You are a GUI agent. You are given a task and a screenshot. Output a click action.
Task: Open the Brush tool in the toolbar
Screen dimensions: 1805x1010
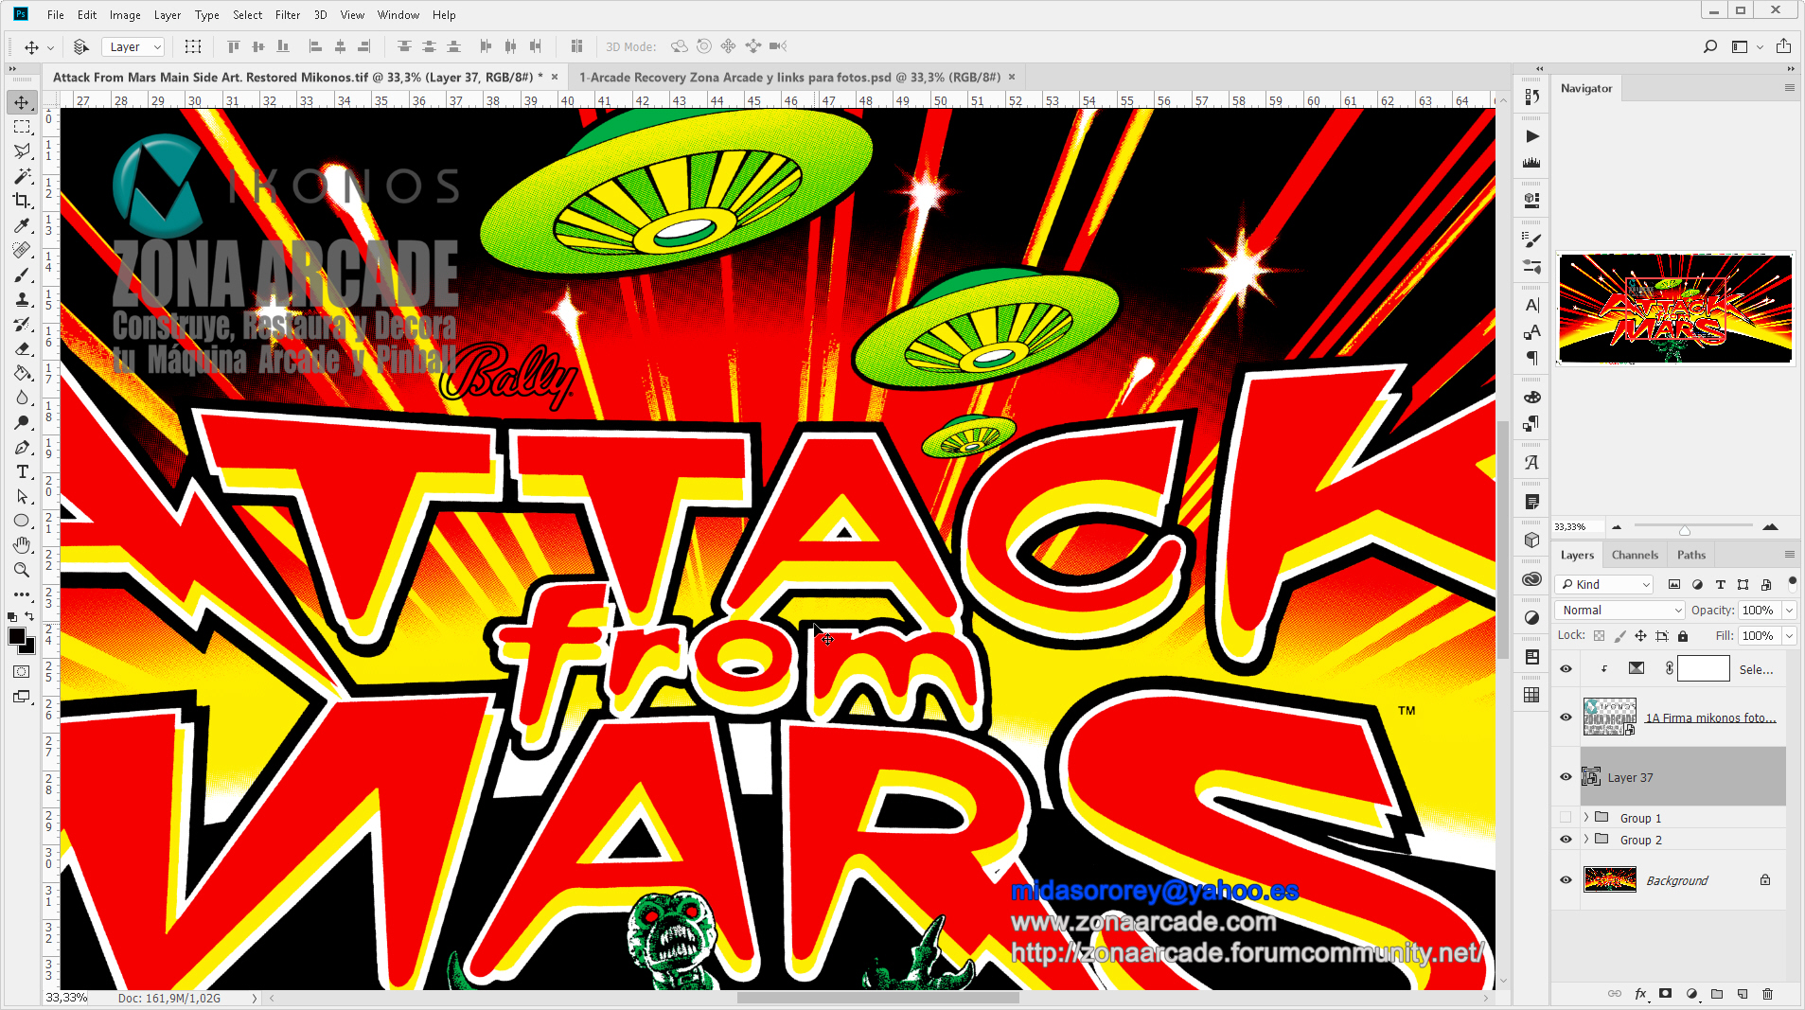23,275
